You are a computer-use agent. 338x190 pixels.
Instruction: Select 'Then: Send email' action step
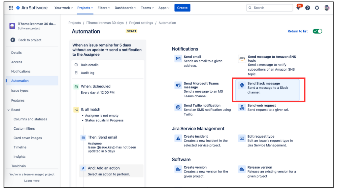[102, 138]
